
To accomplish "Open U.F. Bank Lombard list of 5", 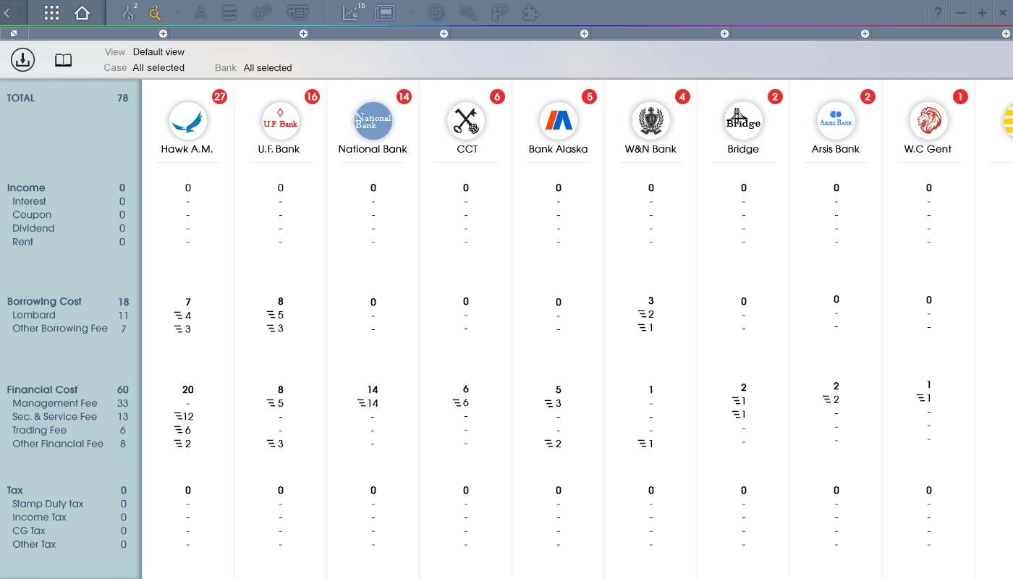I will click(x=276, y=316).
